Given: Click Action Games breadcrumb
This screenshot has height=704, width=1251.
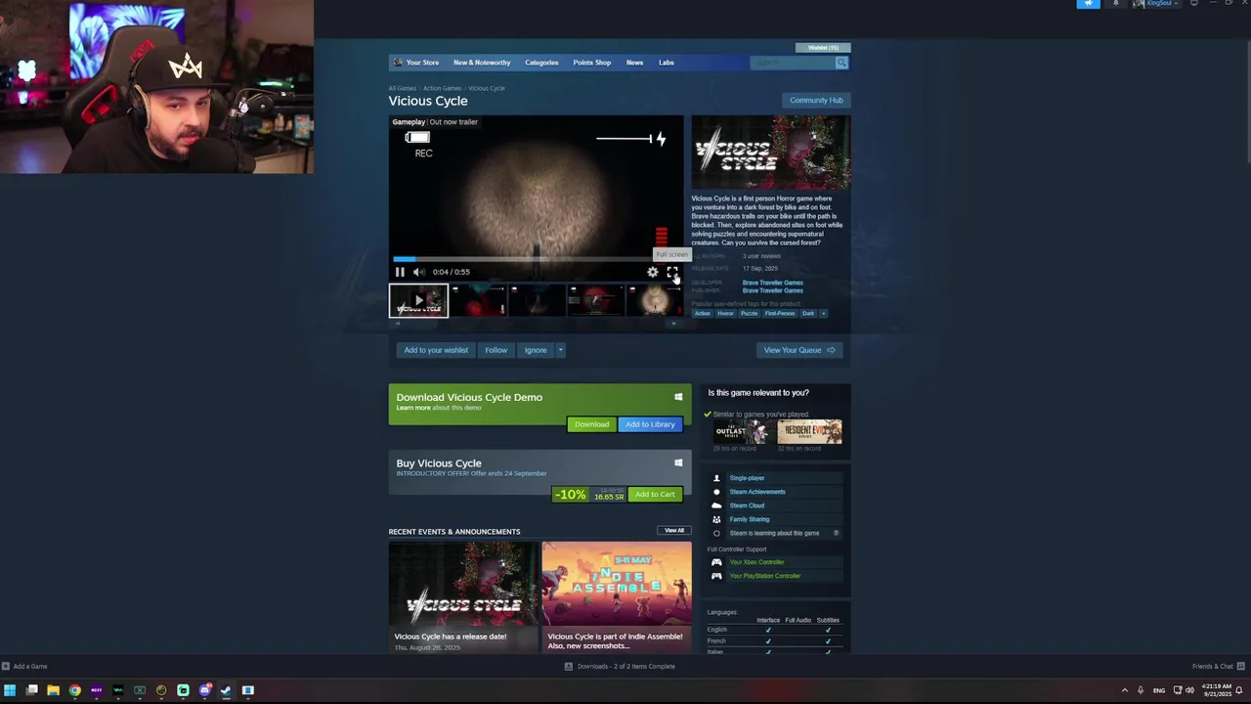Looking at the screenshot, I should (x=442, y=88).
